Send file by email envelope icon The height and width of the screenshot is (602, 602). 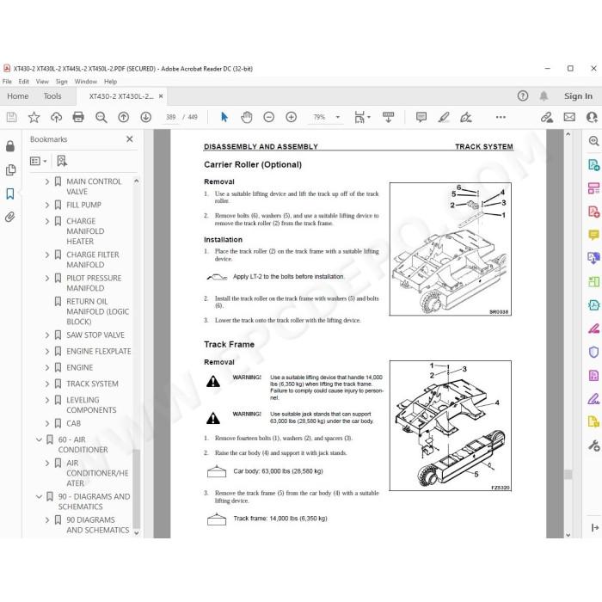(569, 117)
